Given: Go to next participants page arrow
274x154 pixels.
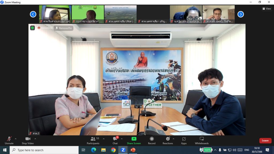Looking at the screenshot, I should coord(241,14).
